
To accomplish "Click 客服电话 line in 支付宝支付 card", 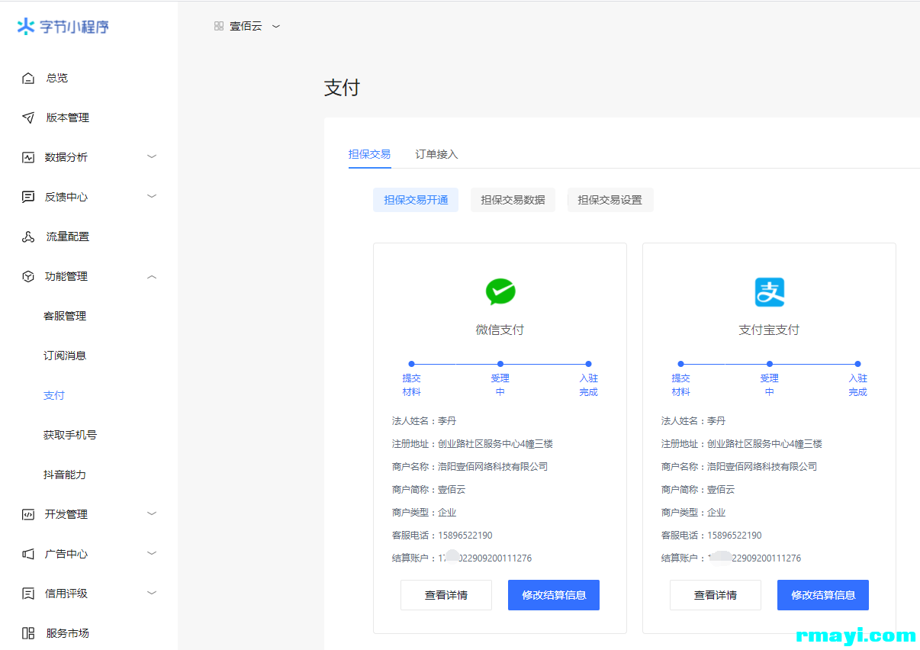I will (x=712, y=535).
